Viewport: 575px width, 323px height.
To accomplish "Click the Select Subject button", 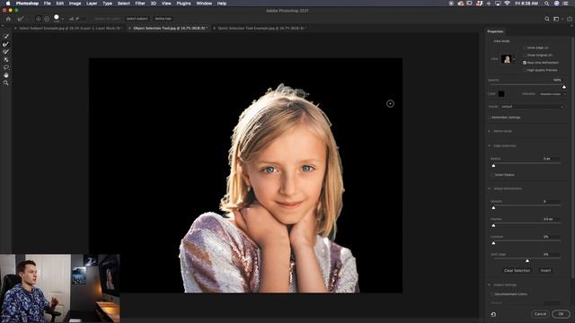I will pyautogui.click(x=137, y=19).
